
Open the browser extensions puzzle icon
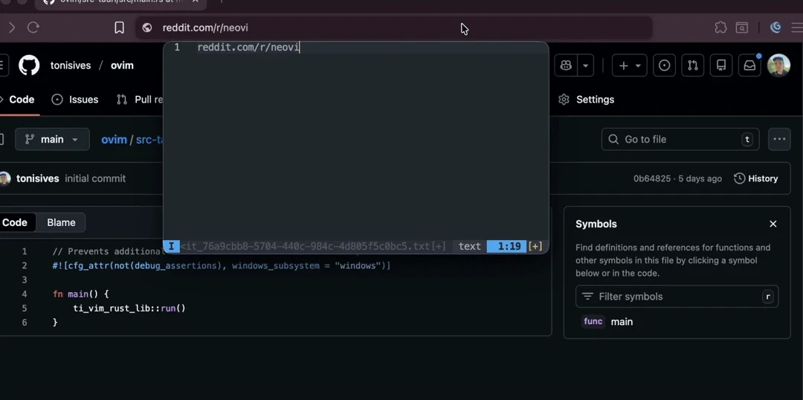tap(720, 28)
